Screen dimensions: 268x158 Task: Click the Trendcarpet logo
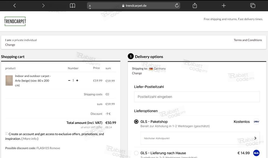pyautogui.click(x=15, y=21)
